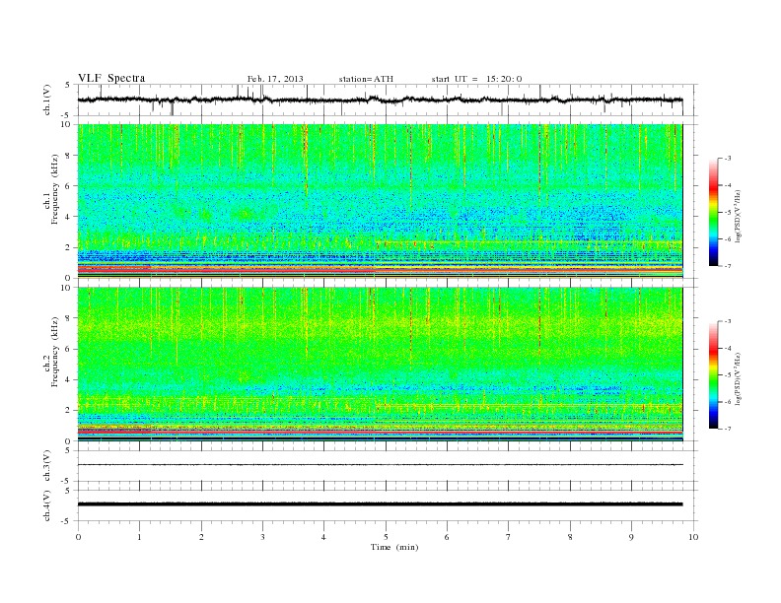Screen dimensions: 781x603
Task: Select the date text "Feb. 17, 2013"
Action: [x=275, y=79]
